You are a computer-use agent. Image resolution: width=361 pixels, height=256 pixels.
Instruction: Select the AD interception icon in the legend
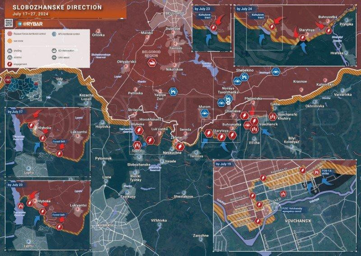[x=54, y=51]
